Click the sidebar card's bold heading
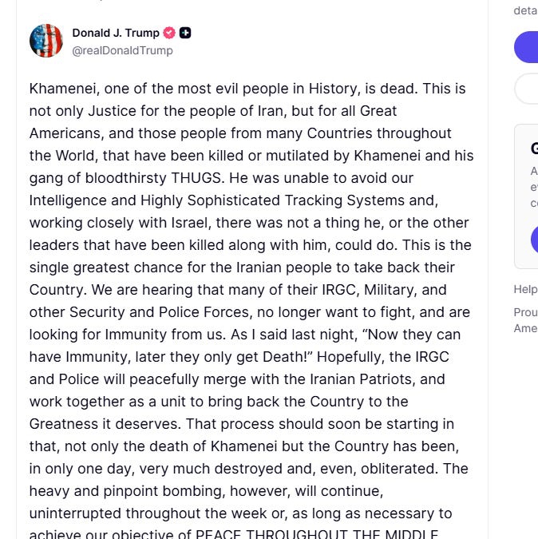This screenshot has width=538, height=539. 533,149
